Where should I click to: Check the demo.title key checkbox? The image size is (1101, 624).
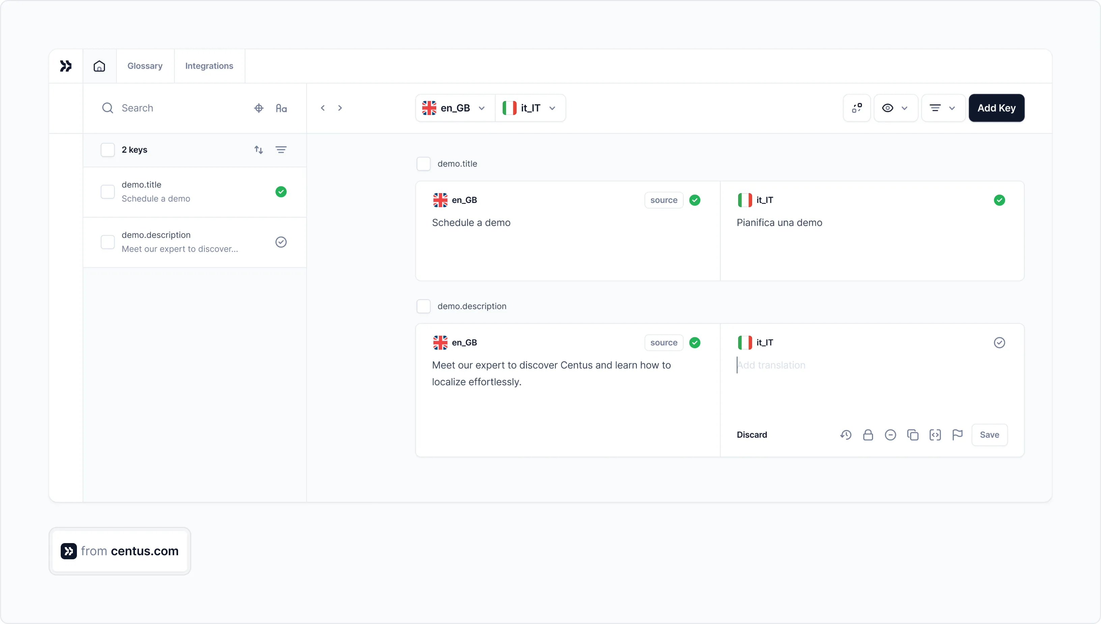click(x=108, y=191)
